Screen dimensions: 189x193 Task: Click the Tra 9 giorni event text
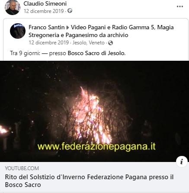click(25, 53)
